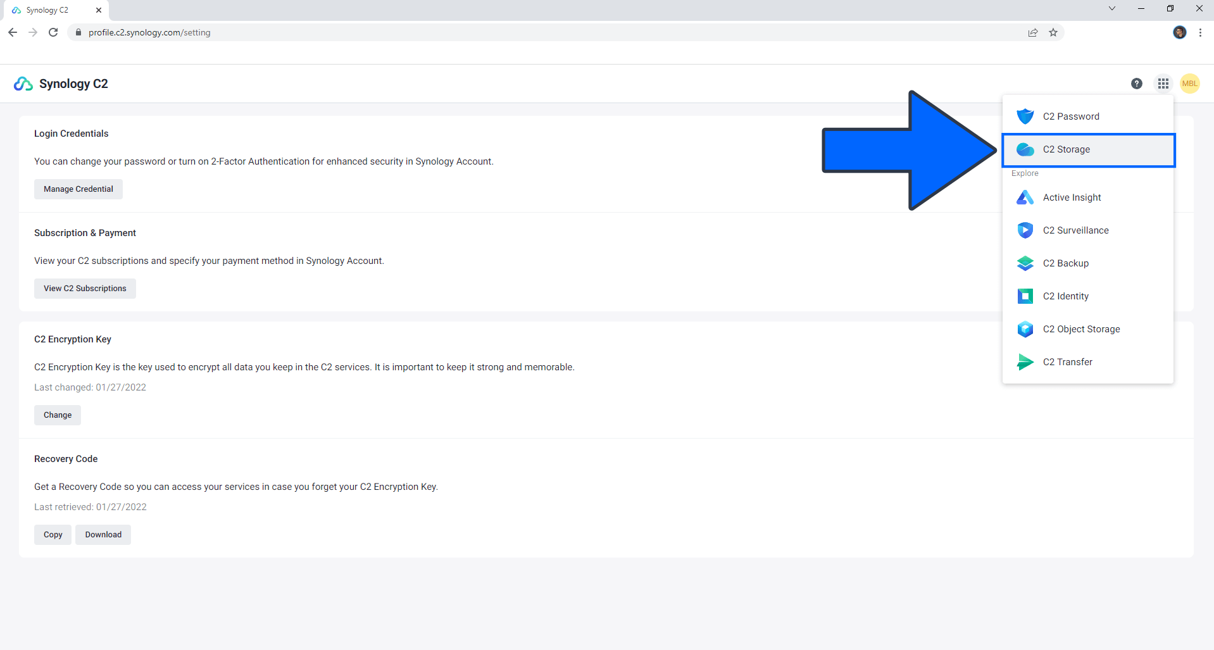Open the apps grid launcher icon
Viewport: 1214px width, 650px height.
point(1163,84)
